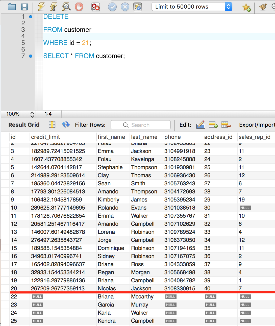Select first name cell Sean
Screen dimensions: 275x326
pos(104,183)
